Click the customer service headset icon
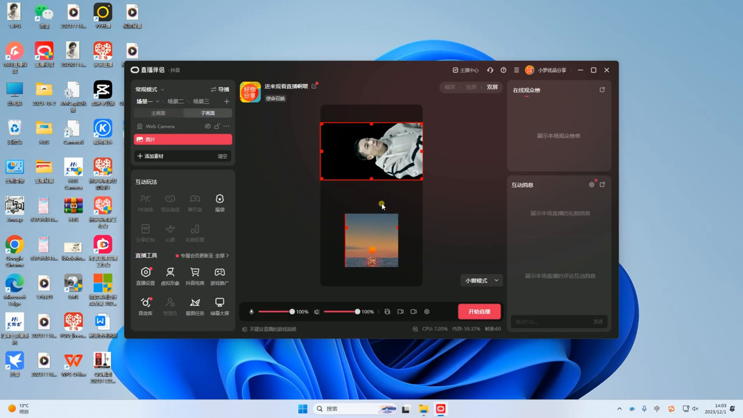743x418 pixels. click(490, 70)
